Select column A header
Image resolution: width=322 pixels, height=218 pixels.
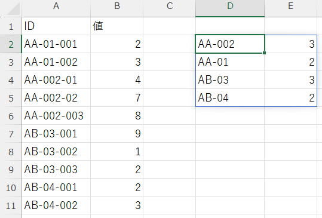point(56,8)
